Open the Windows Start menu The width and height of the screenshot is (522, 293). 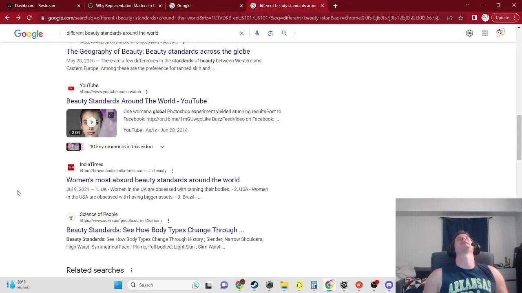(118, 285)
